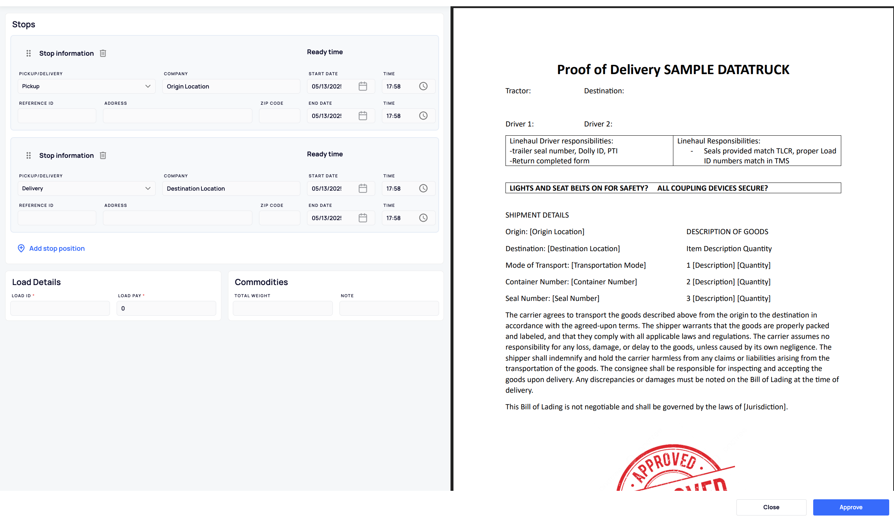Image resolution: width=894 pixels, height=524 pixels.
Task: Open calendar for Delivery end date
Action: pyautogui.click(x=363, y=218)
